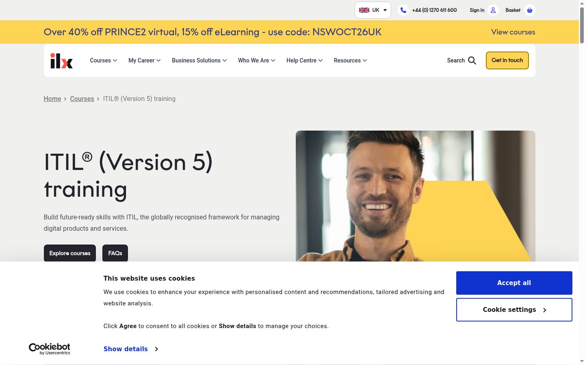The width and height of the screenshot is (585, 365).
Task: Click the ITIL (Version 5) training heading
Action: click(128, 176)
